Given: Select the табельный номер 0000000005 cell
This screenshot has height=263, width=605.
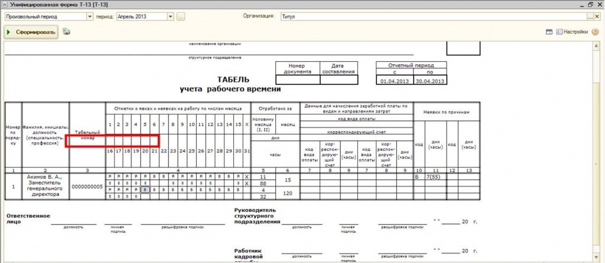Looking at the screenshot, I should pyautogui.click(x=87, y=186).
